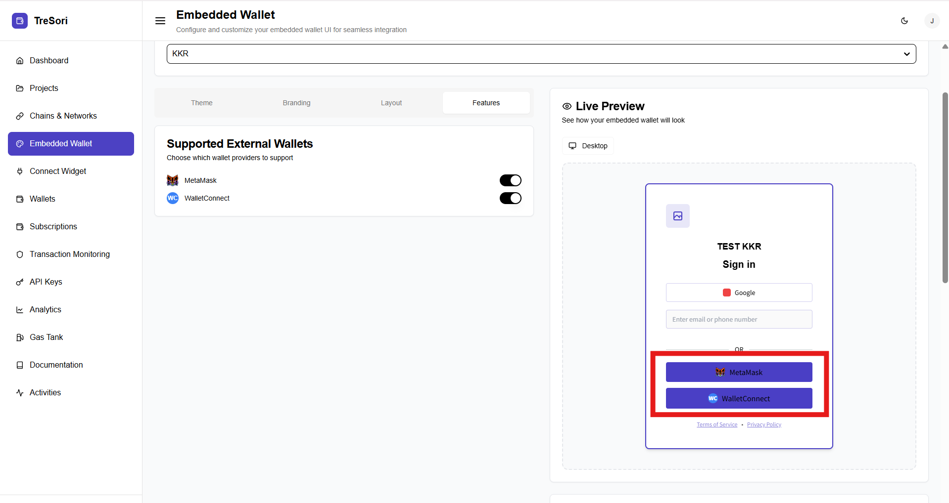Open the Terms of Service link
The width and height of the screenshot is (949, 503).
[717, 425]
